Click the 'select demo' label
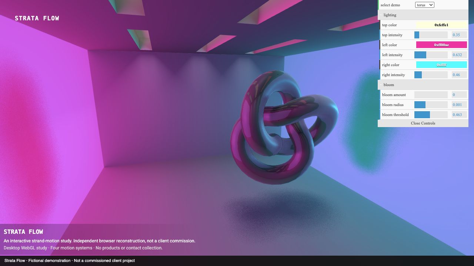The width and height of the screenshot is (474, 266). [390, 5]
